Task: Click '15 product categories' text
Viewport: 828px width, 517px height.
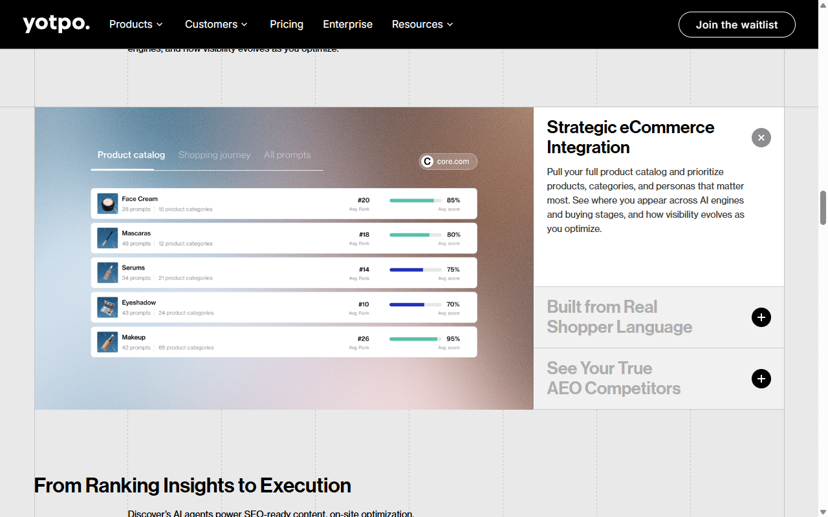Action: [x=186, y=209]
